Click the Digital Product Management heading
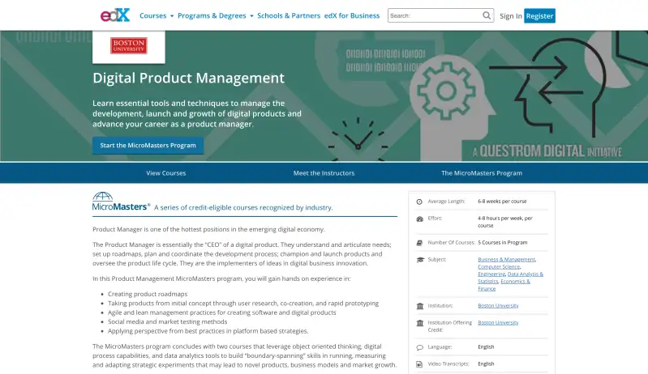 [x=188, y=78]
